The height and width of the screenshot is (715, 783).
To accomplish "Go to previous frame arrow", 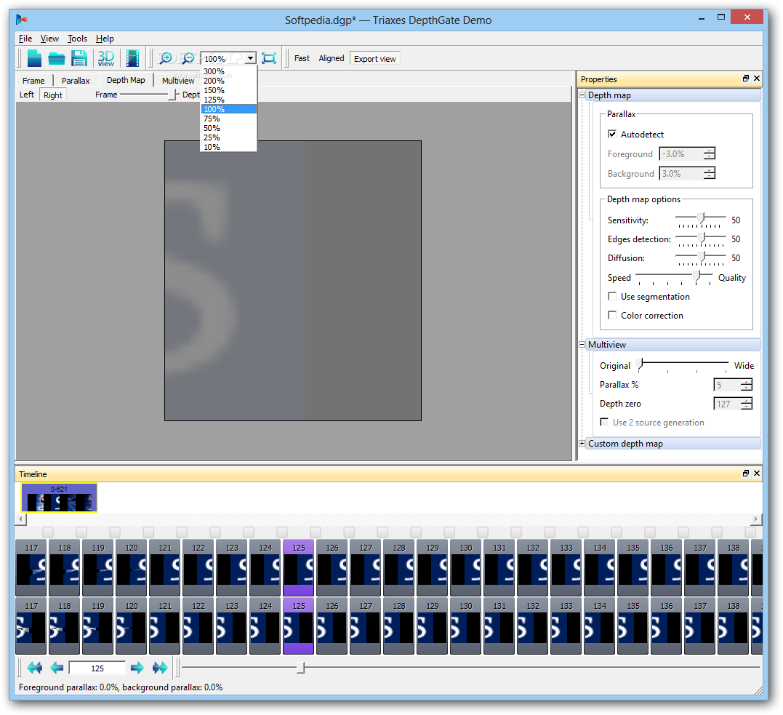I will pyautogui.click(x=57, y=668).
